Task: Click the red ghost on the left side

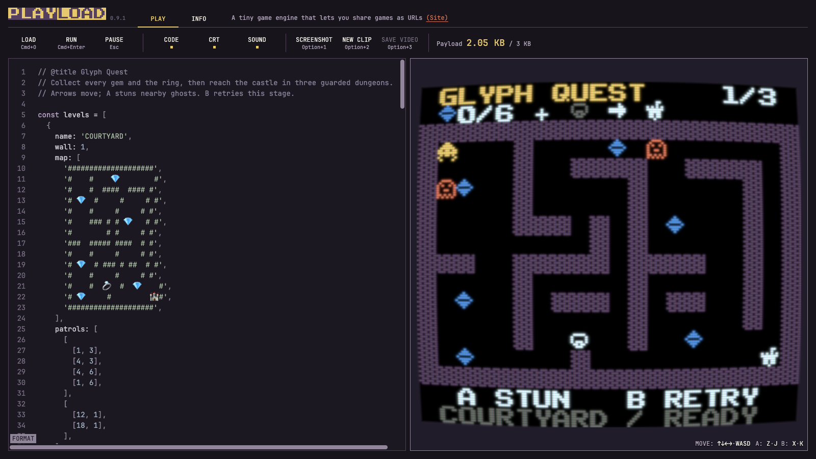Action: point(446,189)
